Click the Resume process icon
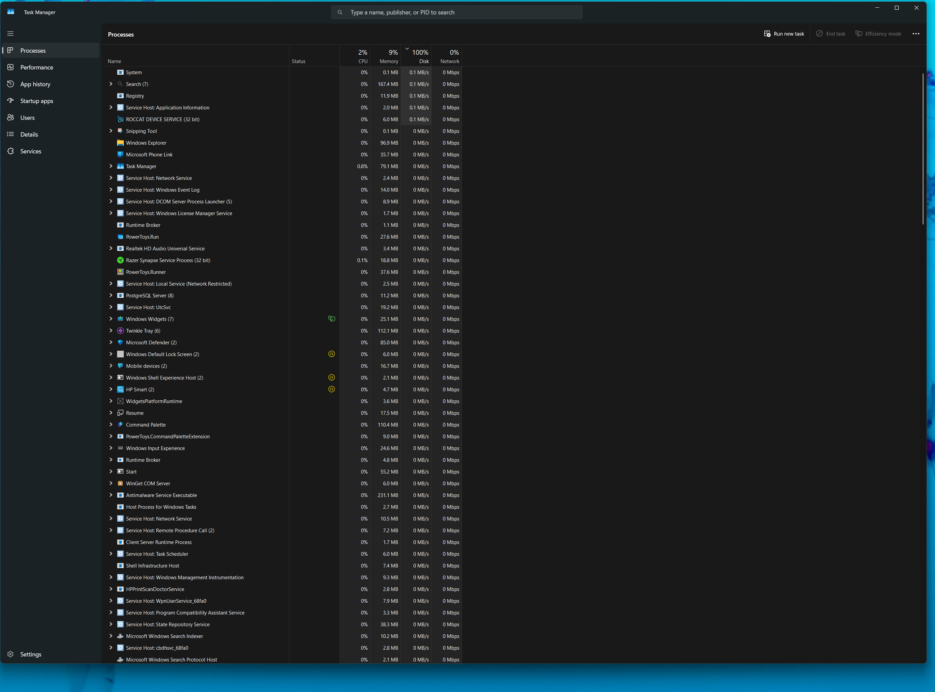 tap(120, 412)
